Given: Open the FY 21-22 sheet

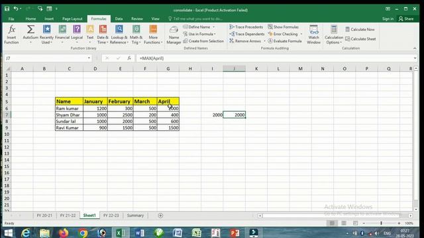Looking at the screenshot, I should click(x=68, y=216).
